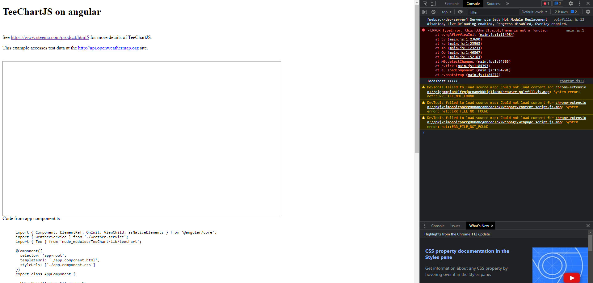Open the Elements tab in DevTools
This screenshot has width=593, height=283.
pyautogui.click(x=452, y=4)
